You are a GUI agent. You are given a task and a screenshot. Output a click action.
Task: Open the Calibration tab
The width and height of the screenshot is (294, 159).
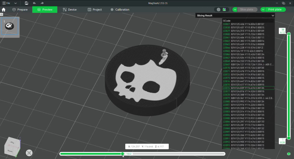tap(120, 10)
